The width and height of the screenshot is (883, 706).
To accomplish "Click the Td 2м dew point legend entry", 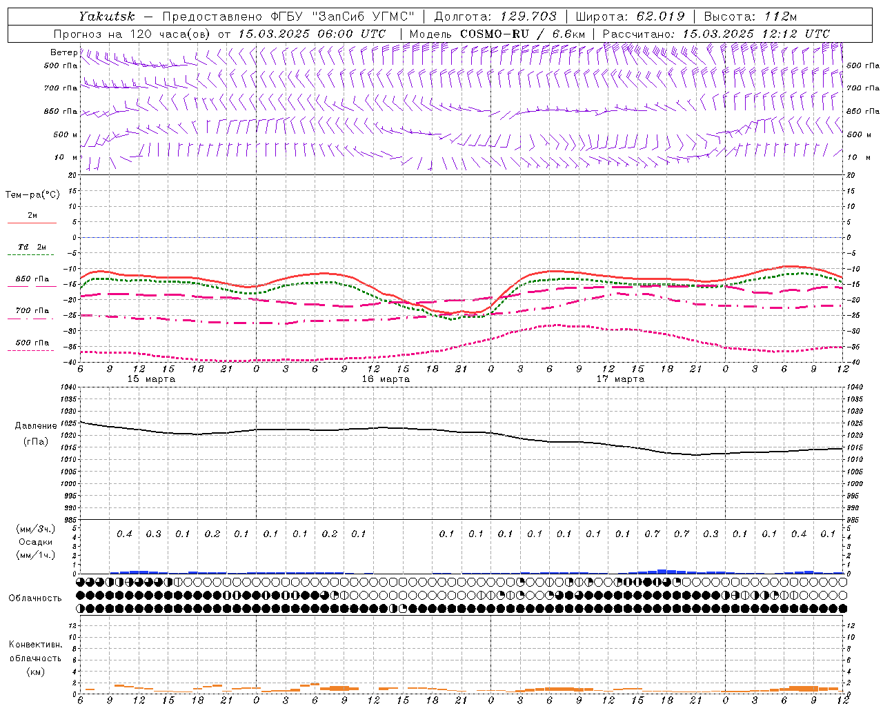I will (x=32, y=247).
